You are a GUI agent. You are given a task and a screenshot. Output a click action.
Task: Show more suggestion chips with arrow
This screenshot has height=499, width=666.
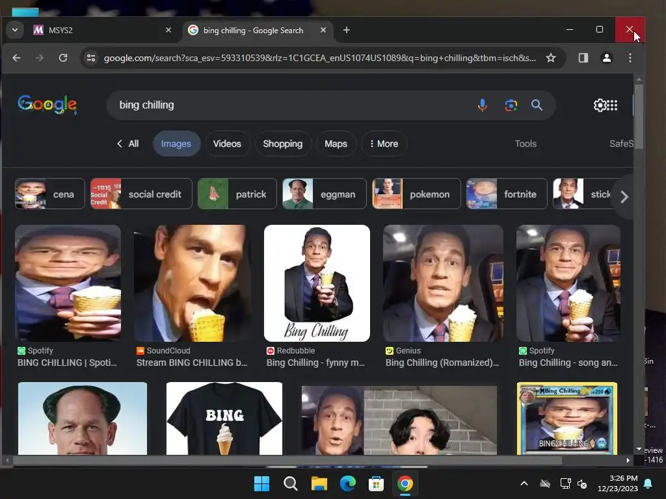click(624, 196)
